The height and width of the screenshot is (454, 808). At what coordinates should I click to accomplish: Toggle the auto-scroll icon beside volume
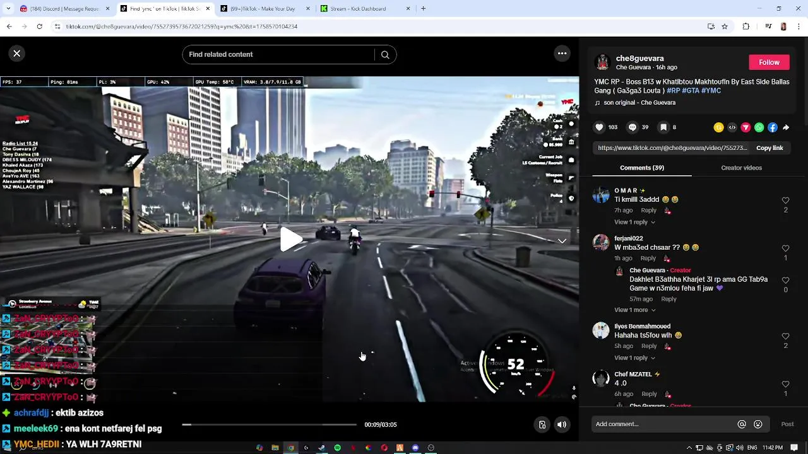pos(542,425)
